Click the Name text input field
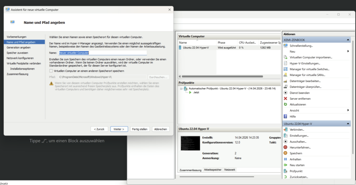 click(x=103, y=53)
